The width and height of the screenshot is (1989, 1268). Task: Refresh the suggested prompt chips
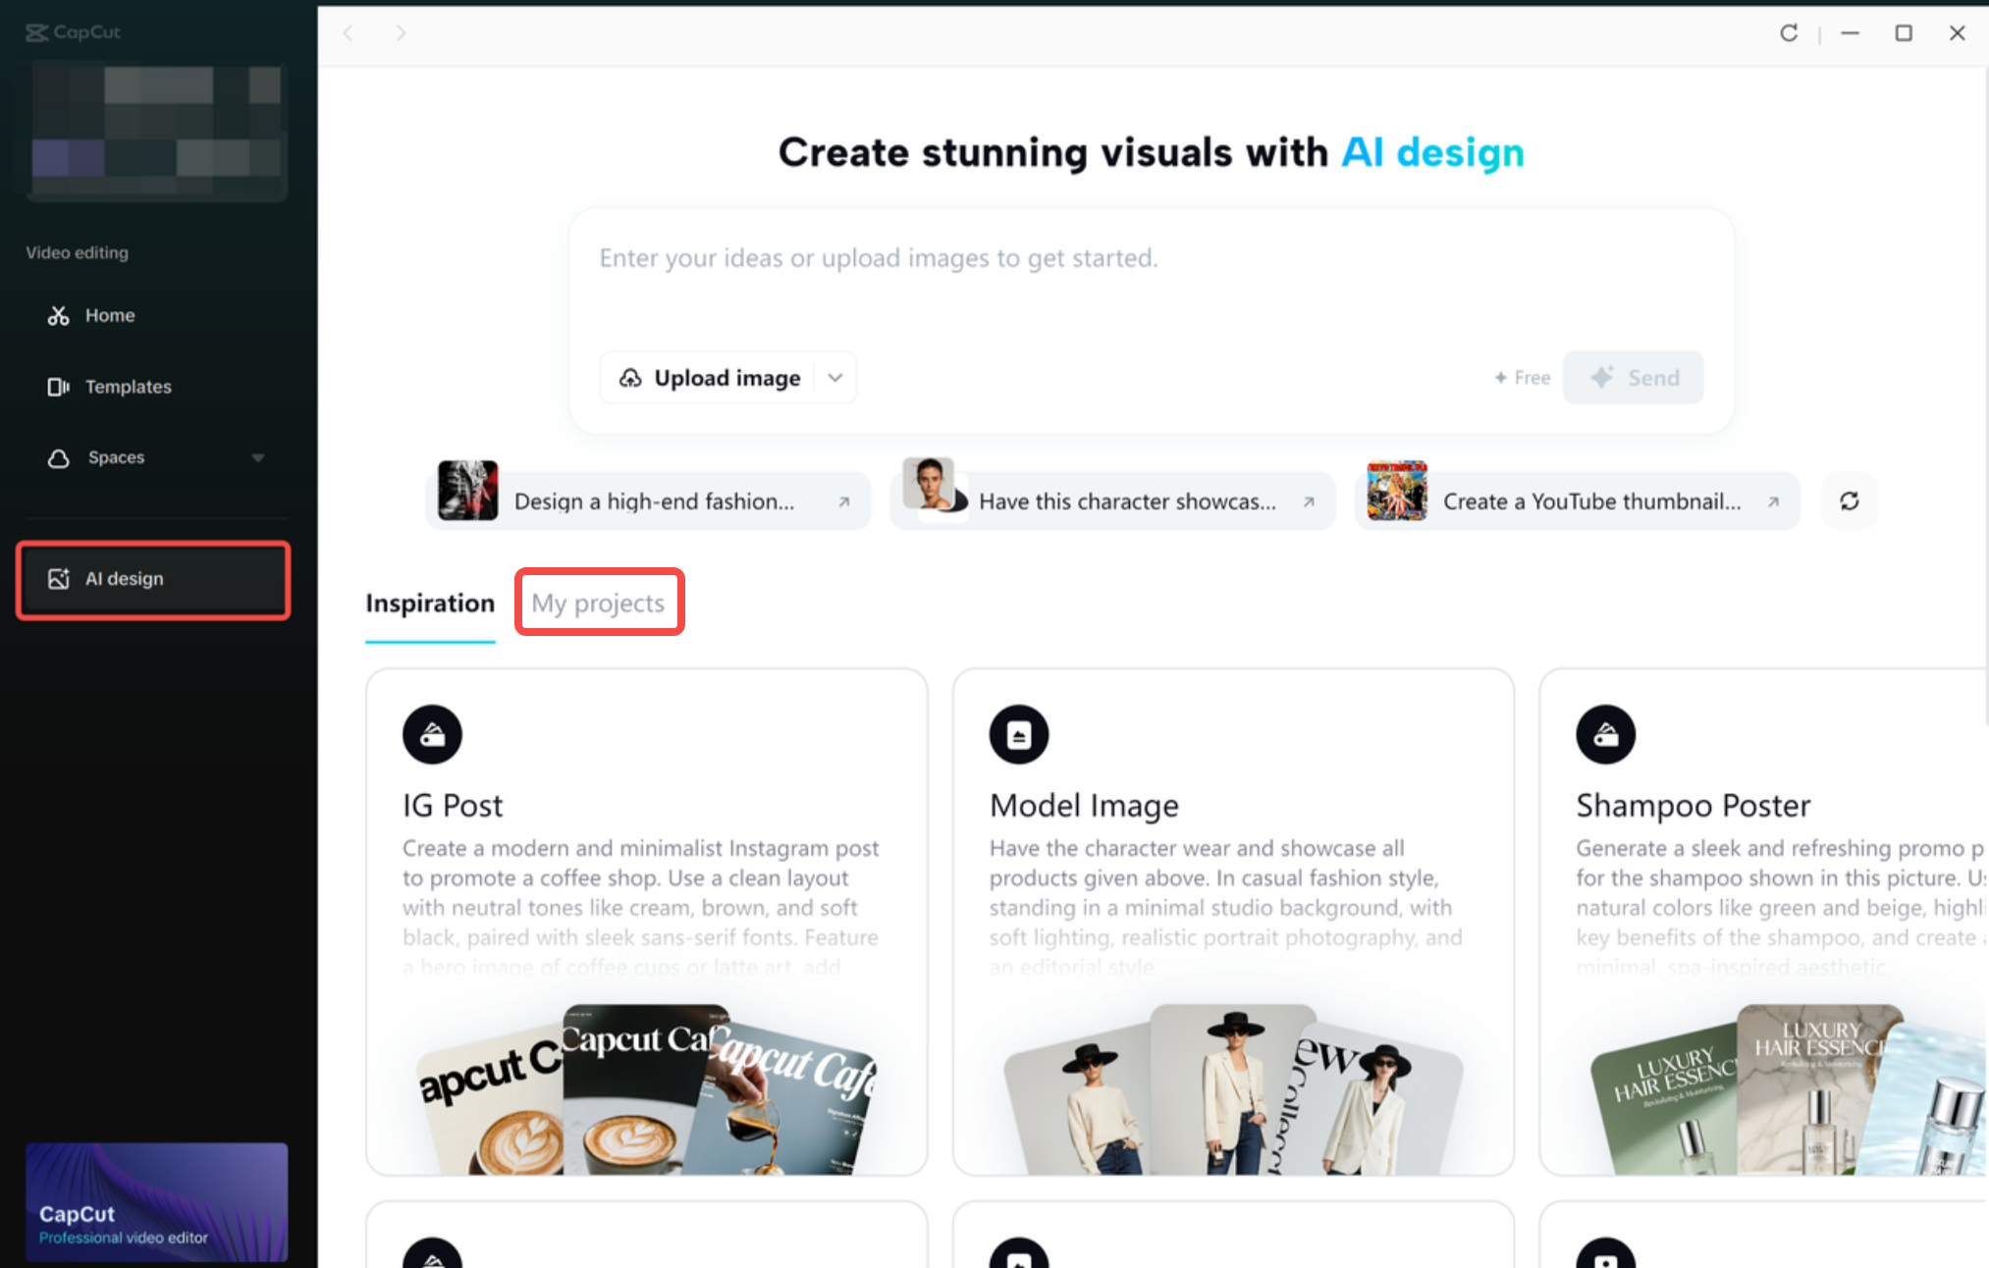tap(1849, 502)
